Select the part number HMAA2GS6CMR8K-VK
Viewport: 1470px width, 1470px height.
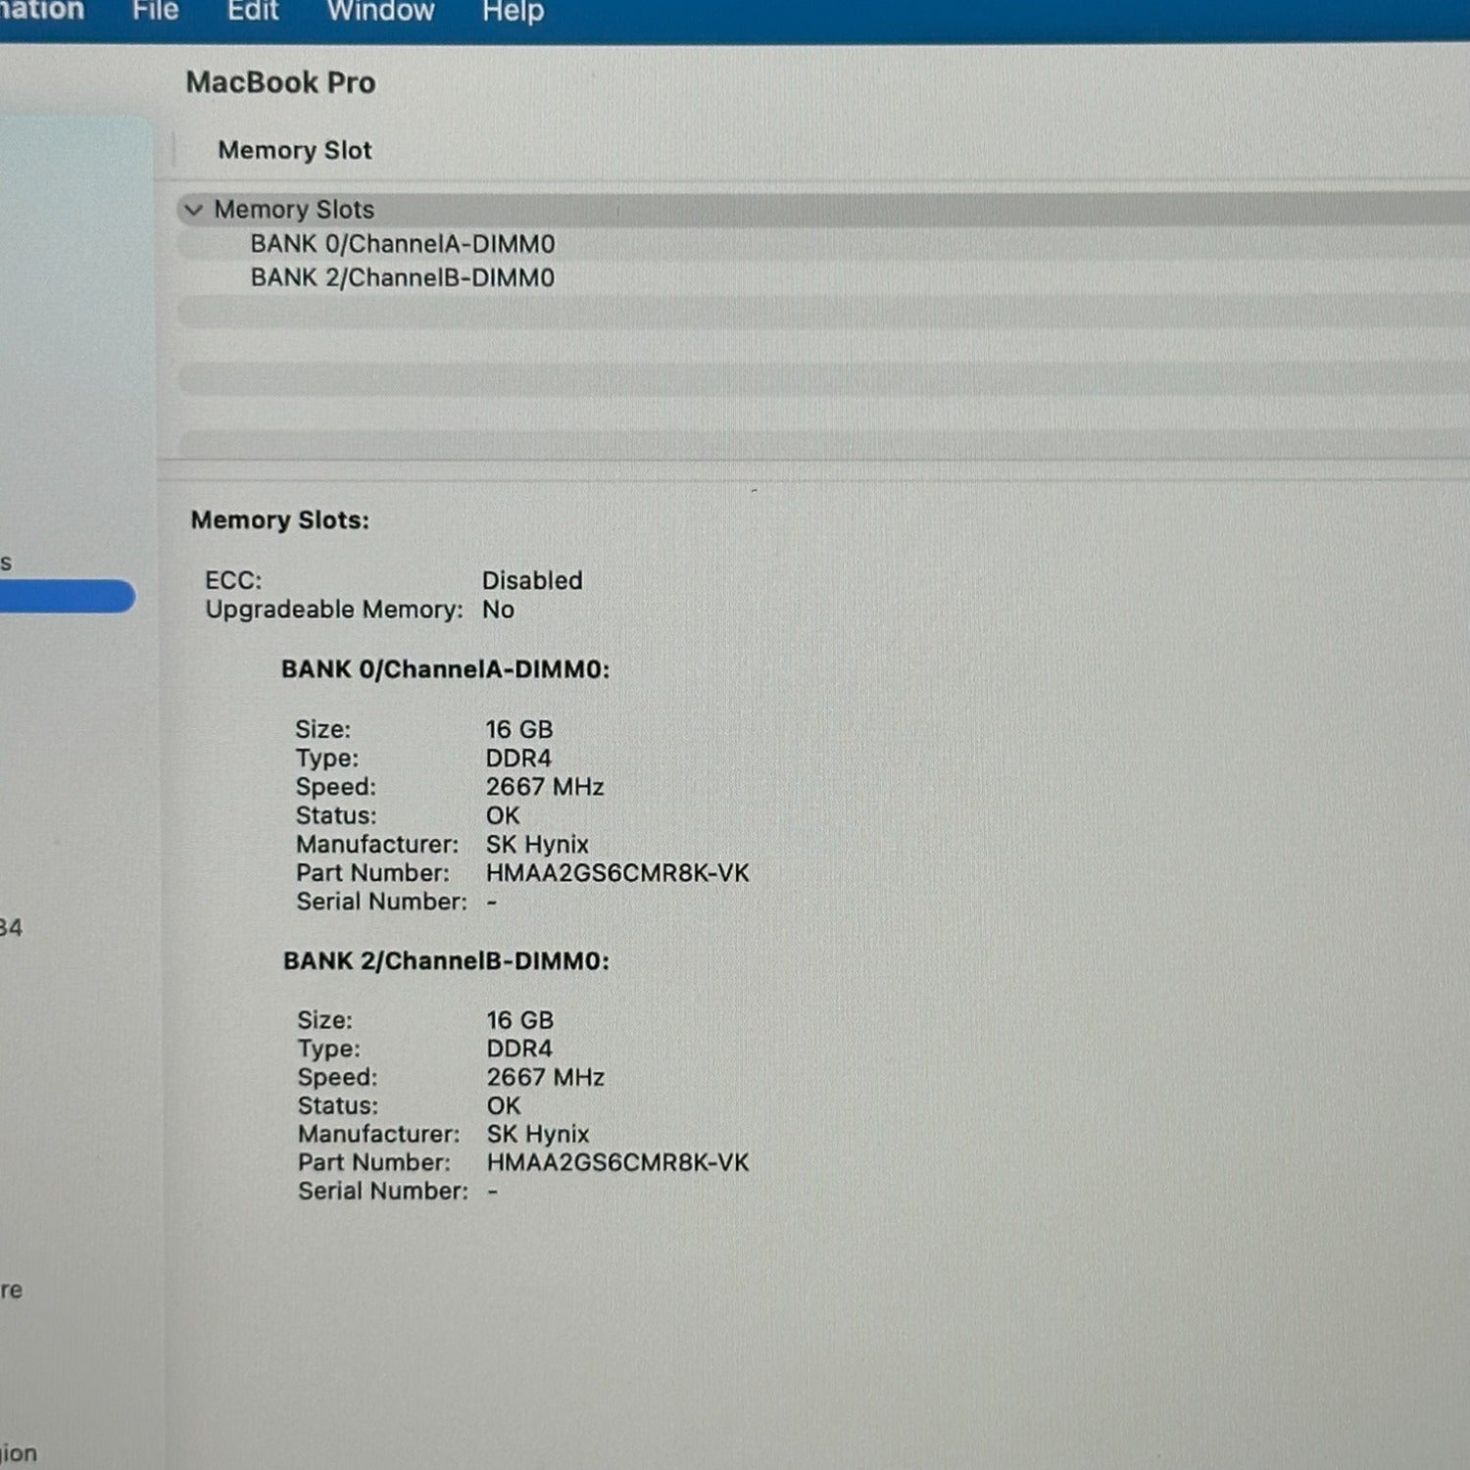point(614,872)
